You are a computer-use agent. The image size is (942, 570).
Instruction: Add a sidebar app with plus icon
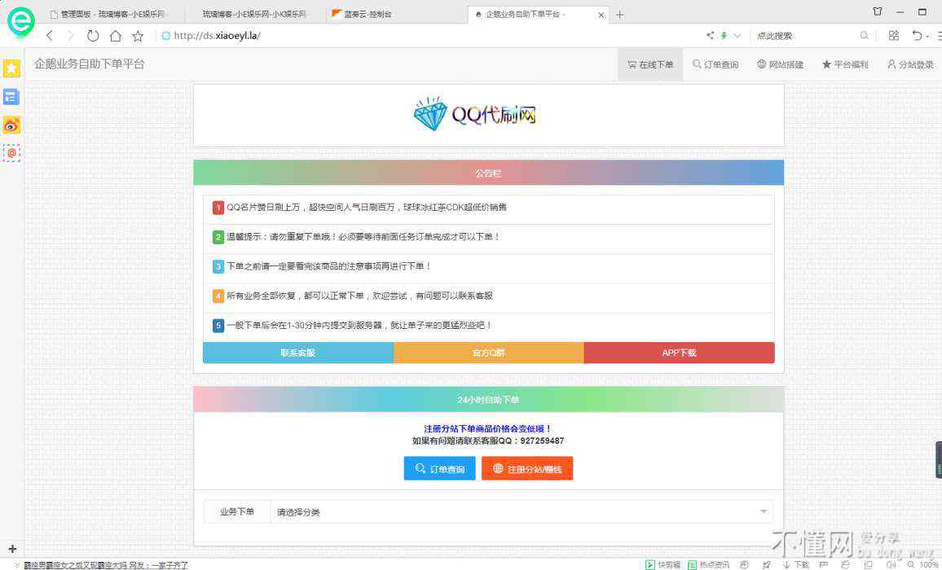tap(12, 548)
